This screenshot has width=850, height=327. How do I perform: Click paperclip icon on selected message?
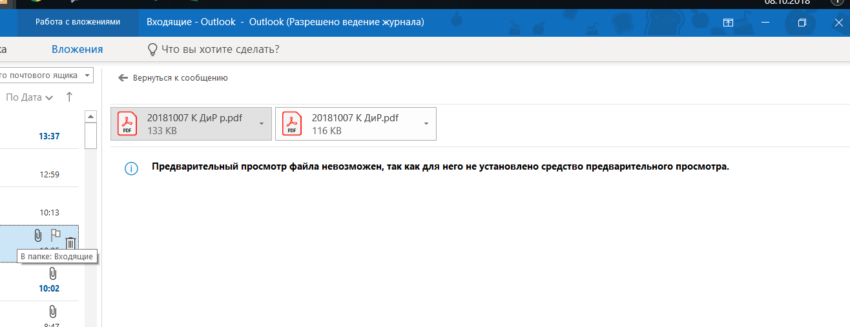(37, 235)
